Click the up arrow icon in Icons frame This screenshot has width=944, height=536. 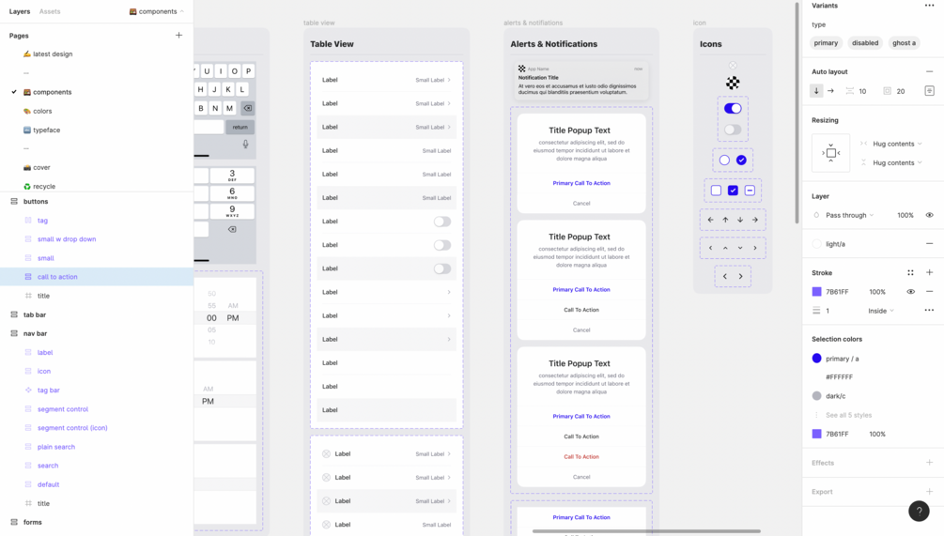725,220
